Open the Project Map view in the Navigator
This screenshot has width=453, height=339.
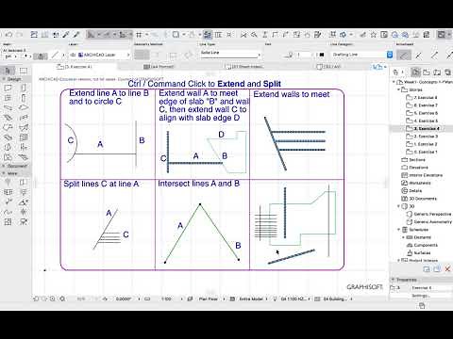click(416, 73)
